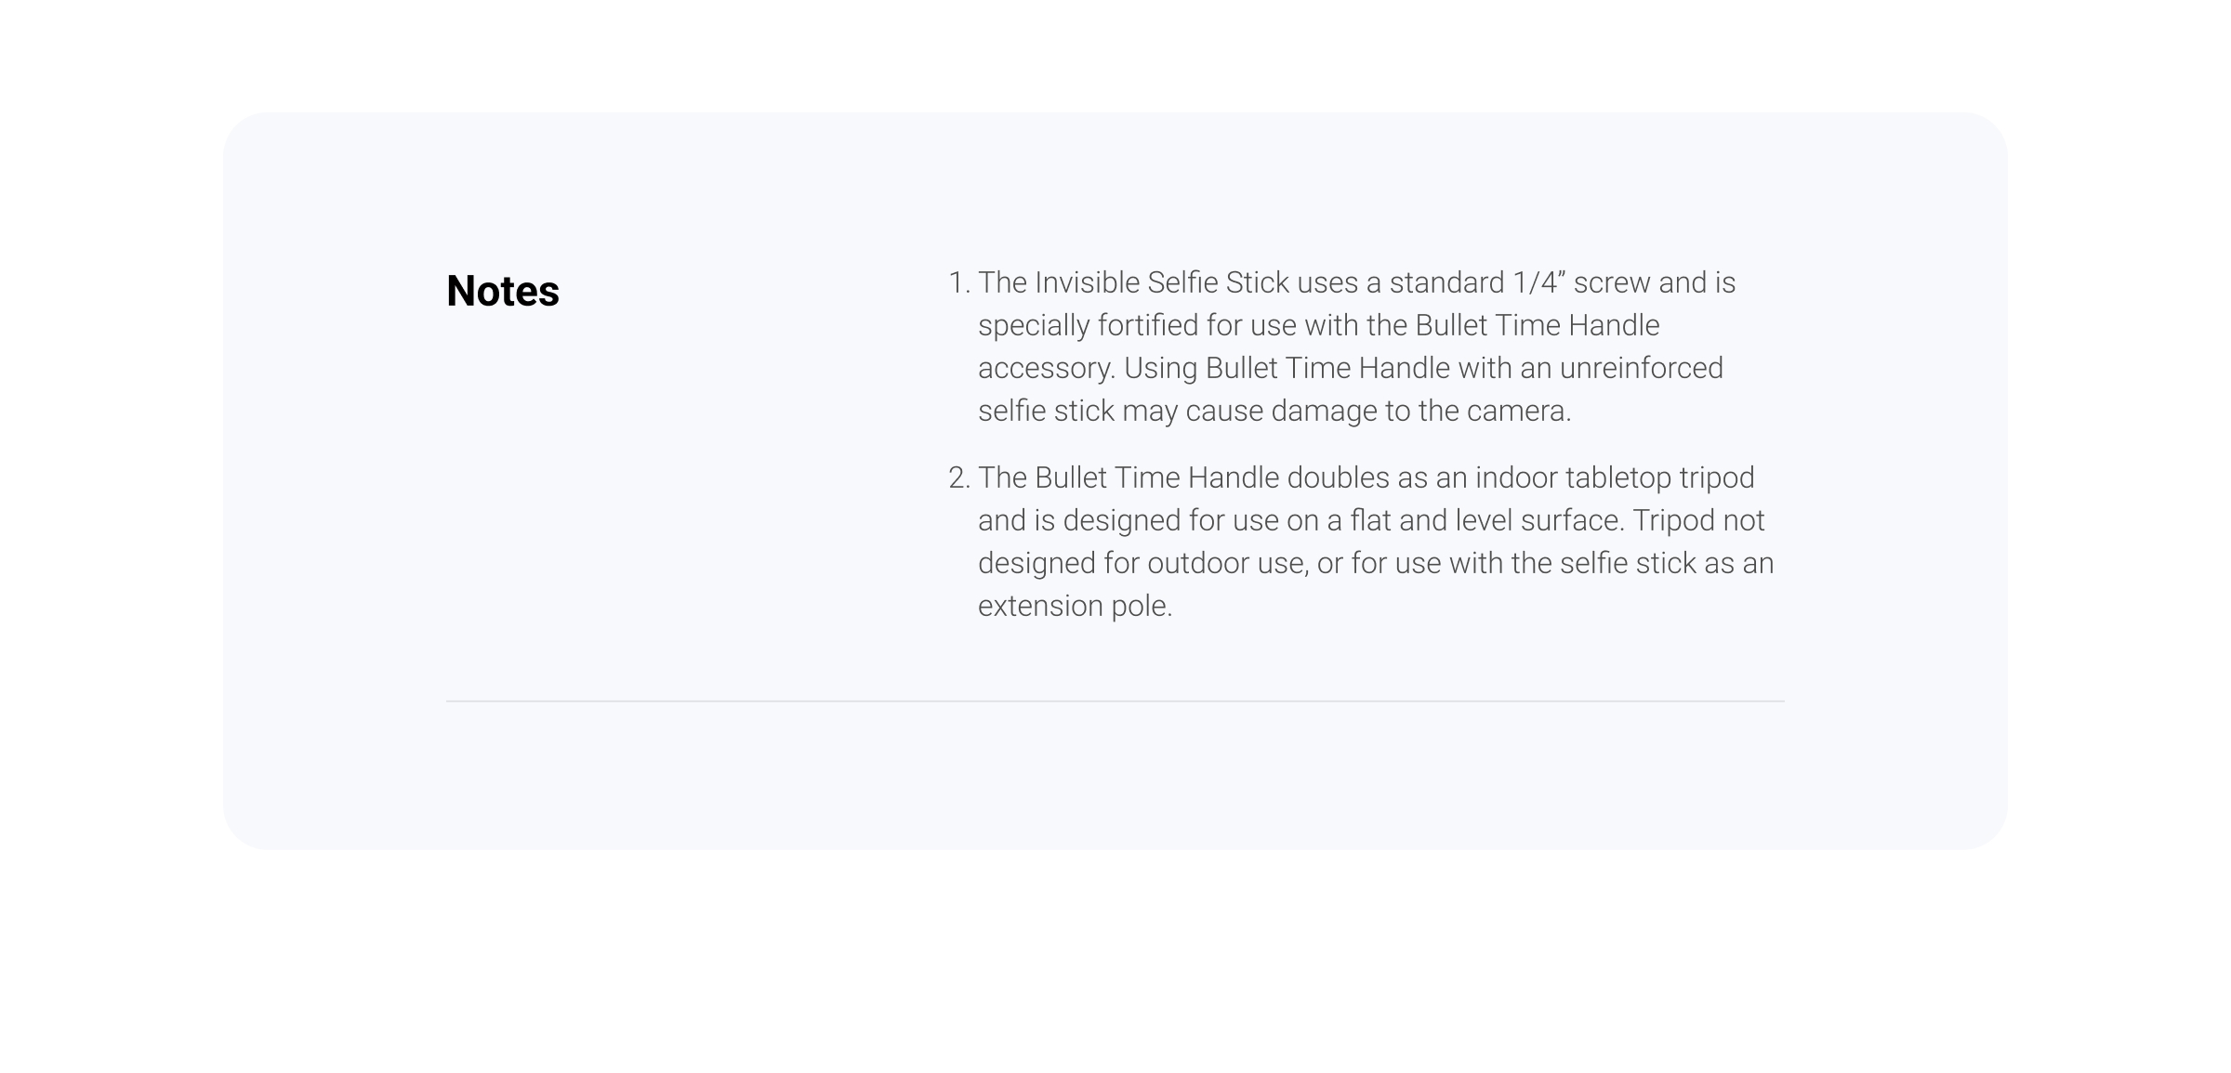
Task: Click the horizontal divider line below notes
Action: (1115, 701)
